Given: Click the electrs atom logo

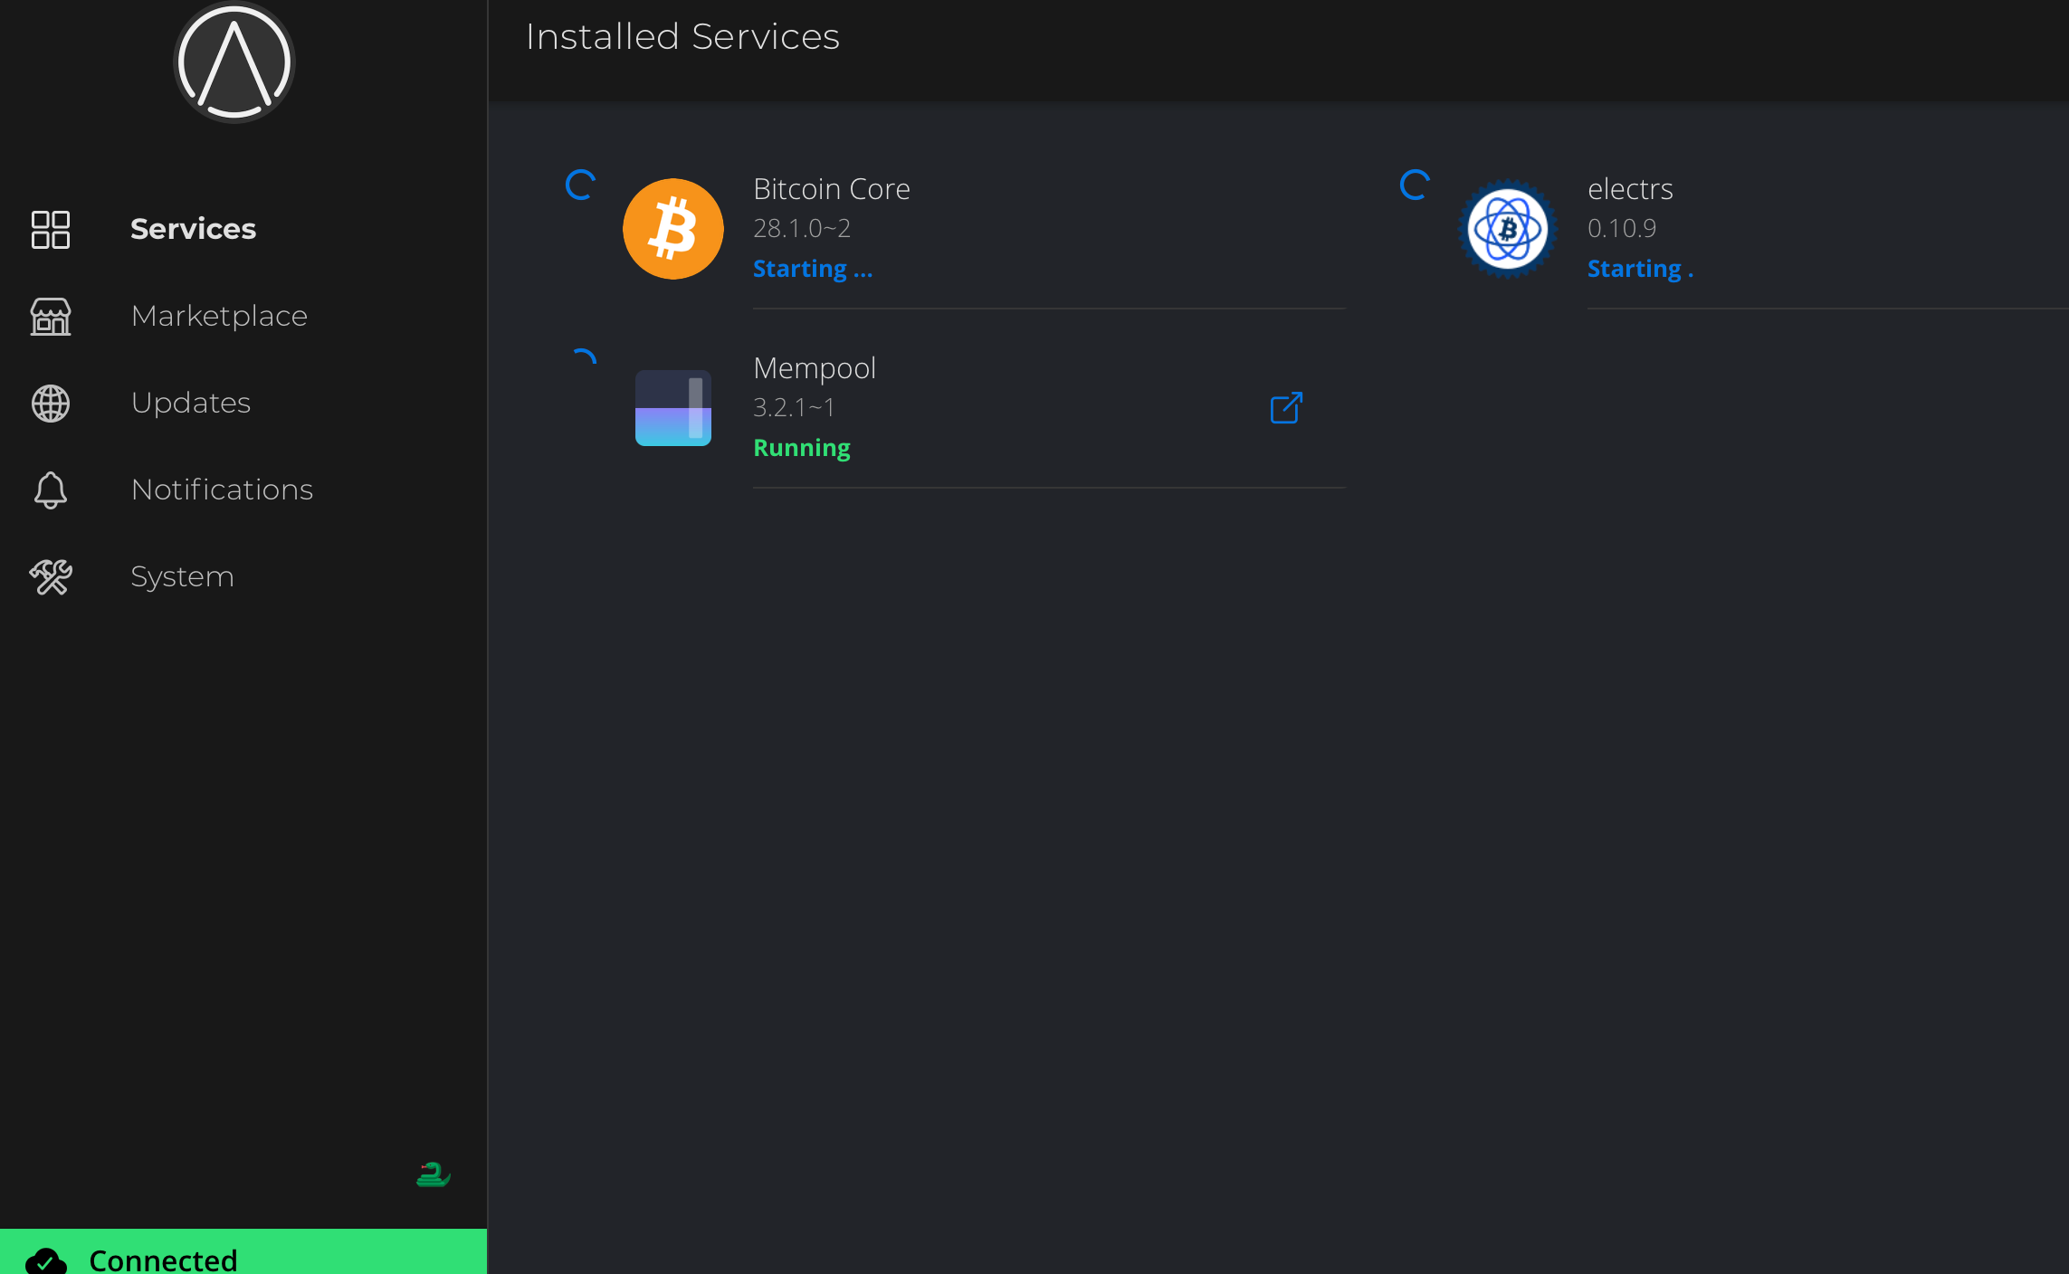Looking at the screenshot, I should [x=1508, y=229].
